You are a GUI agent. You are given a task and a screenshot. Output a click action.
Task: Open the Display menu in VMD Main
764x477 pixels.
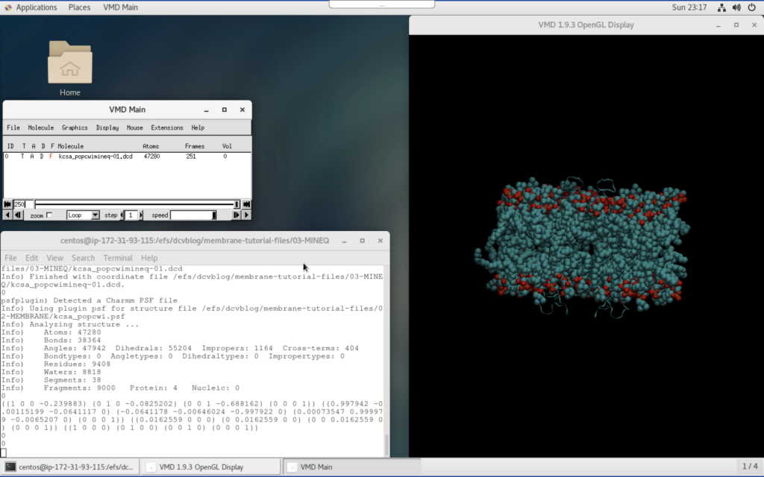[107, 127]
